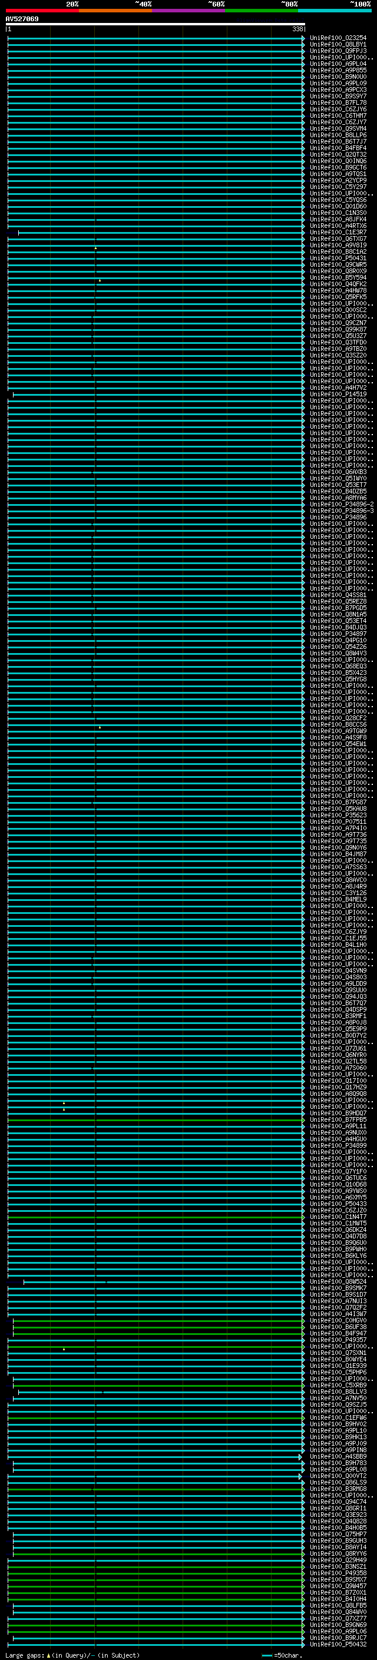The image size is (377, 1660).
Task: Click the cyan ~100% identity legend segment
Action: (335, 11)
